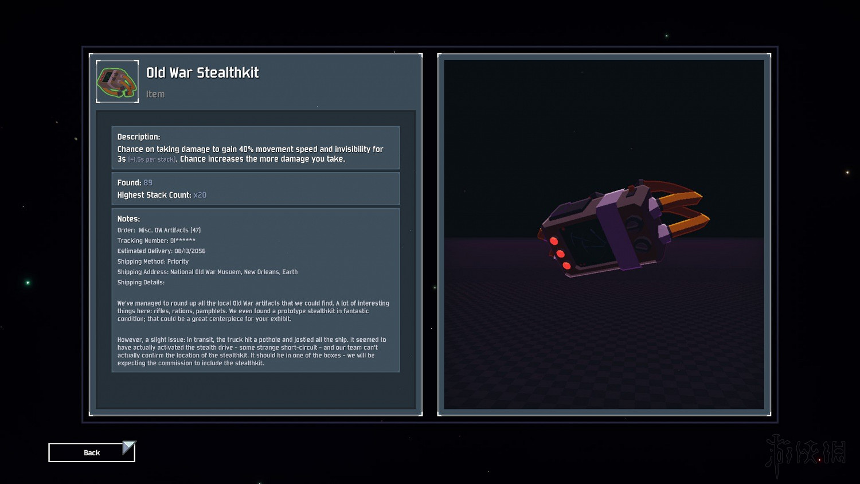Click the Shipping Method Priority line
Viewport: 860px width, 484px height.
coord(153,261)
